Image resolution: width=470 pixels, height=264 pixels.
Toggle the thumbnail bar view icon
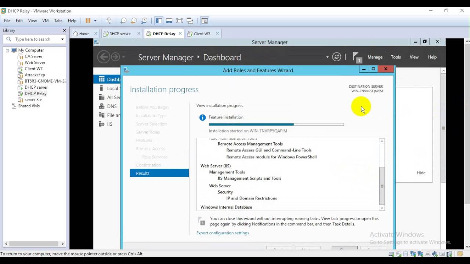[x=169, y=21]
